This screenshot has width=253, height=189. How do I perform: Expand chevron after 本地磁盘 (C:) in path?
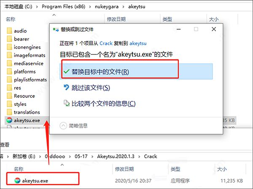coord(37,7)
